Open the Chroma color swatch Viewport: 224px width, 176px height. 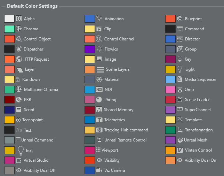point(9,29)
